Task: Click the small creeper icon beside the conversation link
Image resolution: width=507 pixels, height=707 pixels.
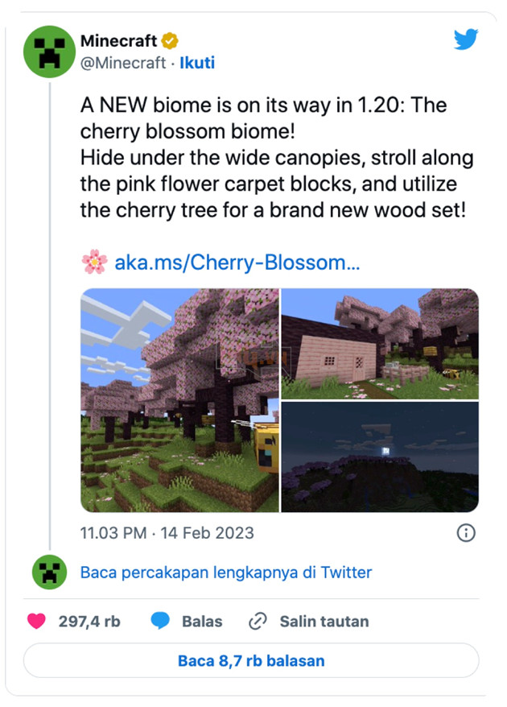Action: [x=48, y=572]
